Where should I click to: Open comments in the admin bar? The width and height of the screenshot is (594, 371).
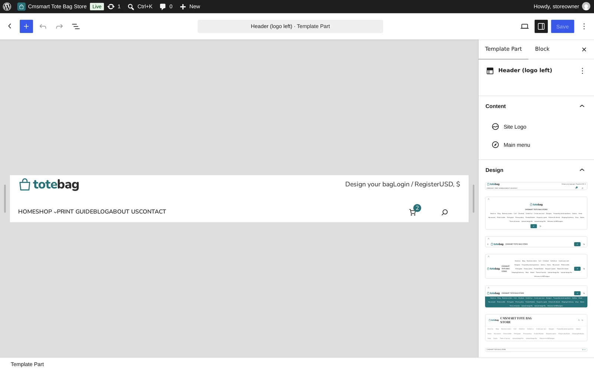(166, 6)
